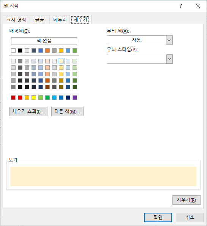Pick the gold swatch in top theme row

click(x=61, y=51)
